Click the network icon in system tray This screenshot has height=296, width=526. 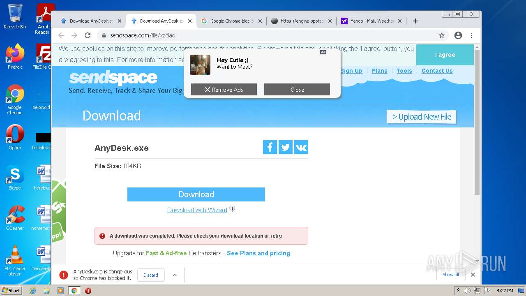click(477, 291)
